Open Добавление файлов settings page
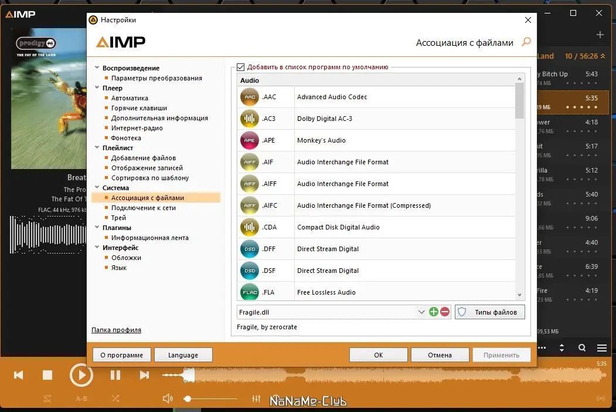 [144, 158]
